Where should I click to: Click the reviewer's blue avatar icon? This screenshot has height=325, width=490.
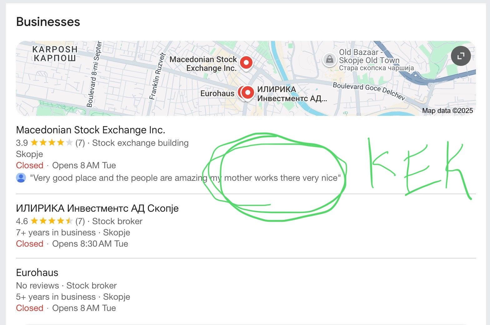point(21,178)
